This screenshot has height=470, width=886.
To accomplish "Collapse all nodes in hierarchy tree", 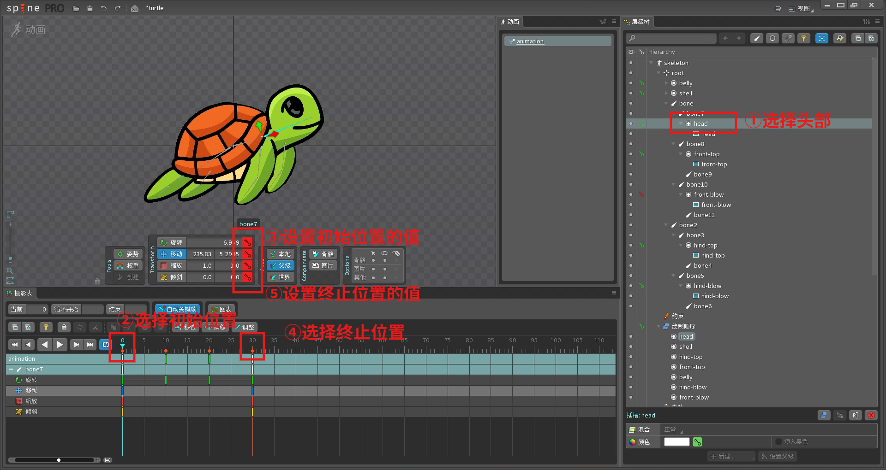I will (858, 38).
